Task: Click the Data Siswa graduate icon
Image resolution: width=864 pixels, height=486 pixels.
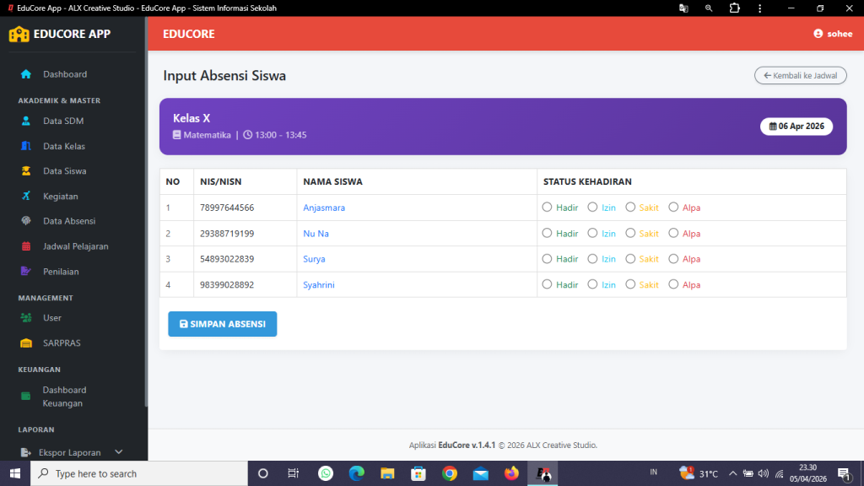Action: click(x=26, y=170)
